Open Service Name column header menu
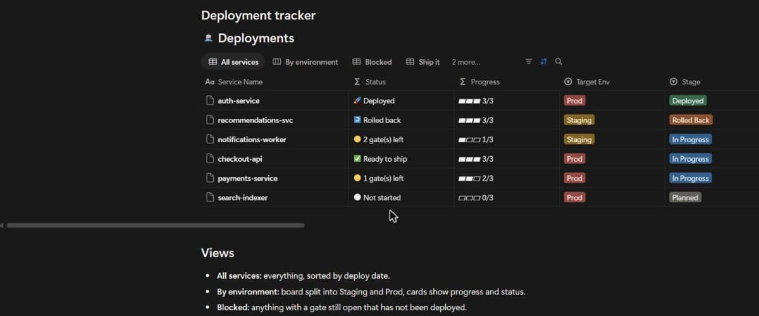This screenshot has width=759, height=316. tap(275, 82)
